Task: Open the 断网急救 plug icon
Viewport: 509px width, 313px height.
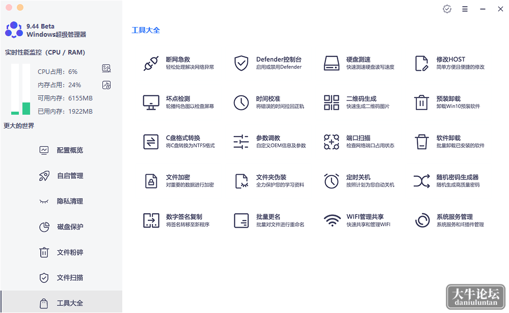Action: pyautogui.click(x=151, y=63)
